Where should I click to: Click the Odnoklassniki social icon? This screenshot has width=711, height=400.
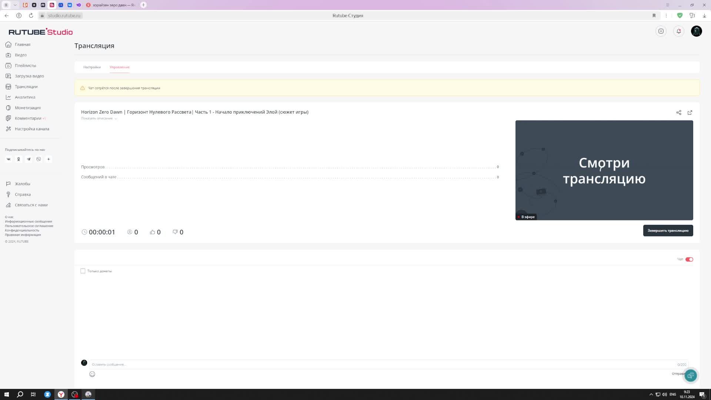[19, 159]
